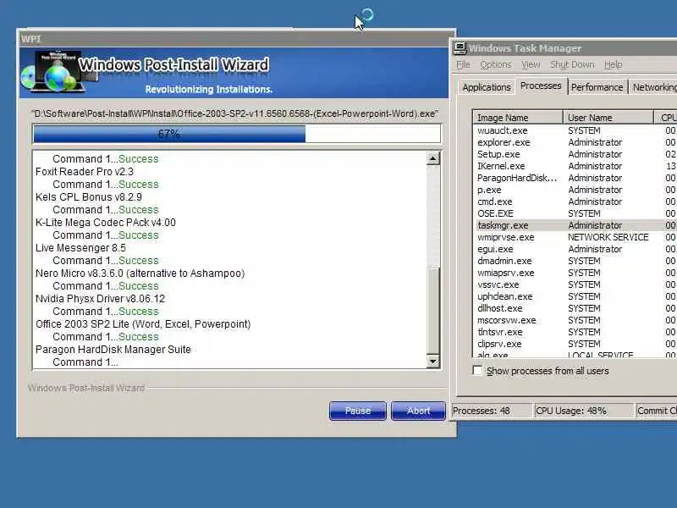Click the install log scrollbar down arrow

(x=432, y=362)
